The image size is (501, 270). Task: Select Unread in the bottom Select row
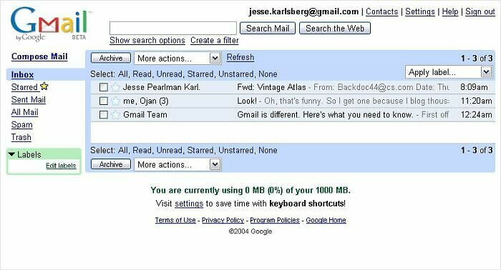[170, 151]
